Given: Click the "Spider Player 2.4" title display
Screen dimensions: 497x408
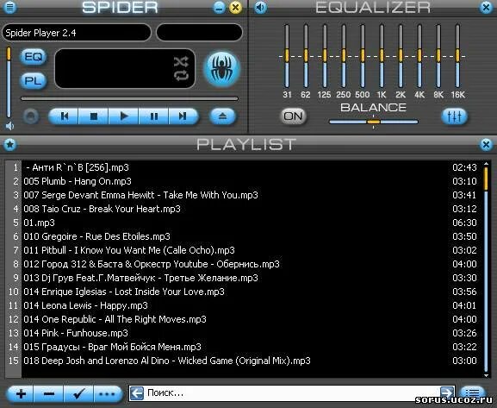Looking at the screenshot, I should (76, 33).
